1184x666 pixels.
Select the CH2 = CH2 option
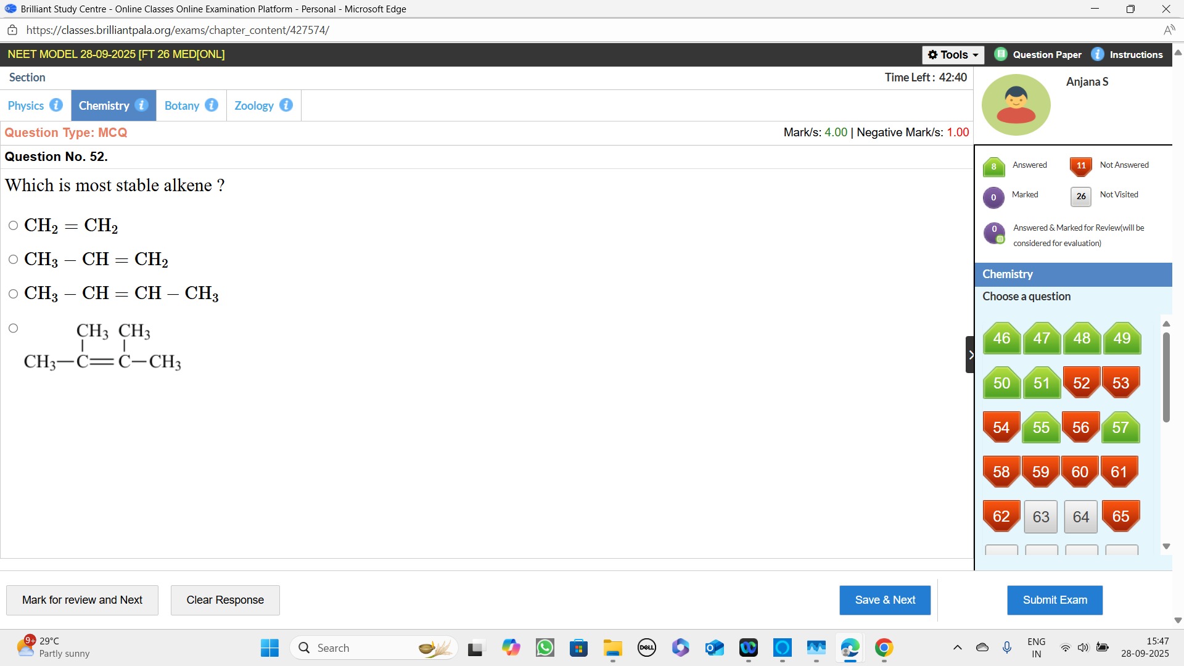click(14, 226)
